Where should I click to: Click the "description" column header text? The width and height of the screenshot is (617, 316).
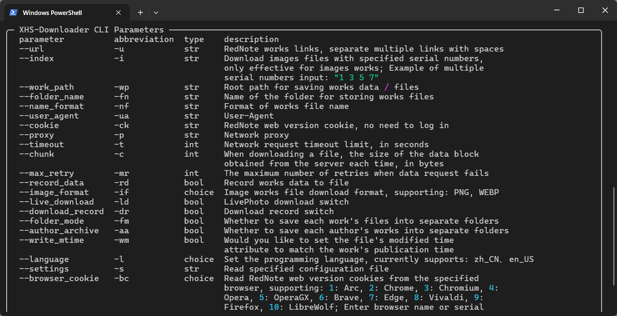coord(251,39)
